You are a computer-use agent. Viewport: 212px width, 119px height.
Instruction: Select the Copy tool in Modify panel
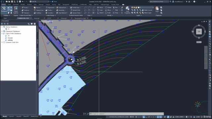100,10
